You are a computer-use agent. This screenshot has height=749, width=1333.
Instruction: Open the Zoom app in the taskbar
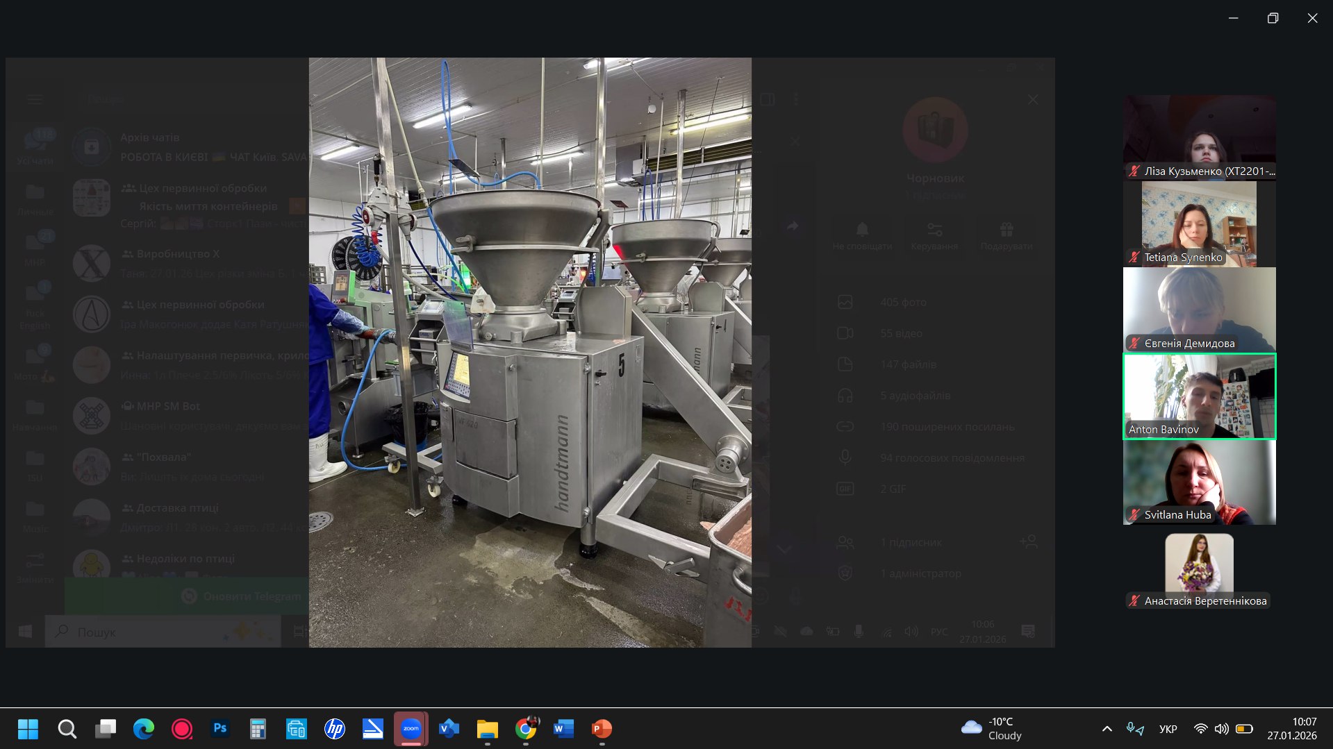click(x=411, y=729)
